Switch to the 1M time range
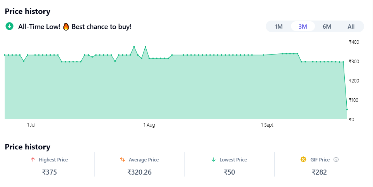Viewport: 373px width, 187px height. 279,26
